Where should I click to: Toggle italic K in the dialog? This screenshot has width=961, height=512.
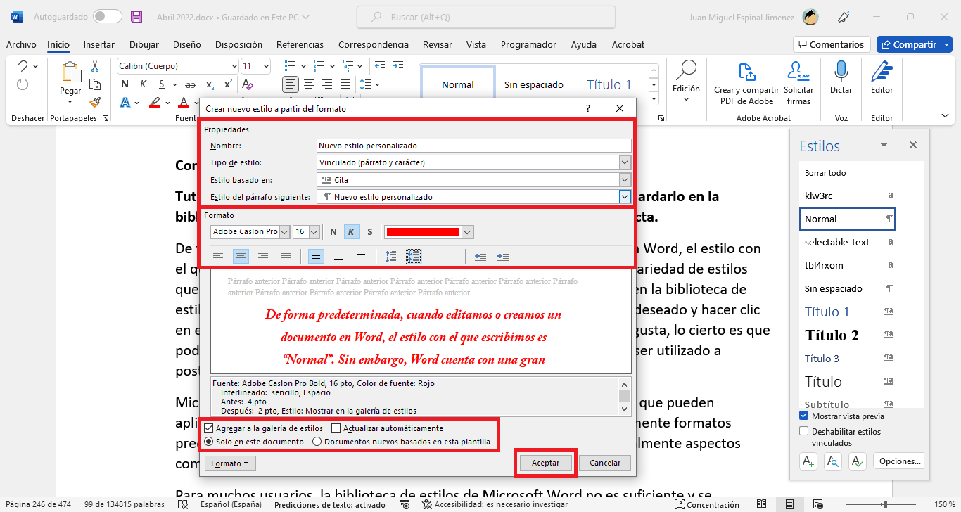(352, 232)
